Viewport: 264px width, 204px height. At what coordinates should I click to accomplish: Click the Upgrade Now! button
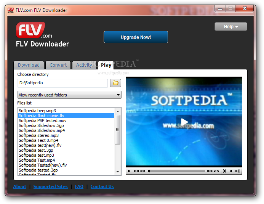point(136,37)
